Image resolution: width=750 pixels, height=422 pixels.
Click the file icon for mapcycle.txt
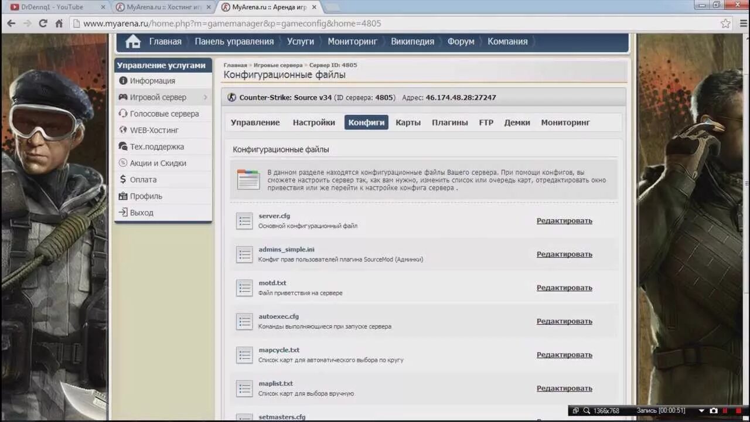click(244, 355)
